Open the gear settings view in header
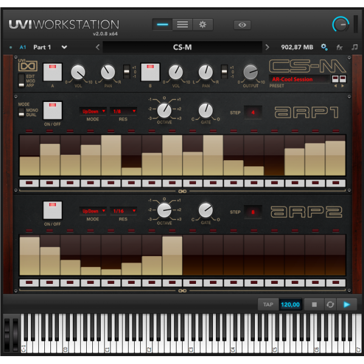The image size is (364, 364). tap(203, 24)
